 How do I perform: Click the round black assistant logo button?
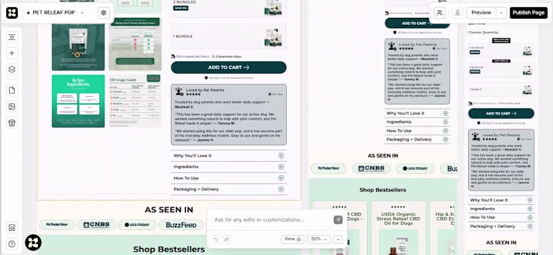pos(33,243)
